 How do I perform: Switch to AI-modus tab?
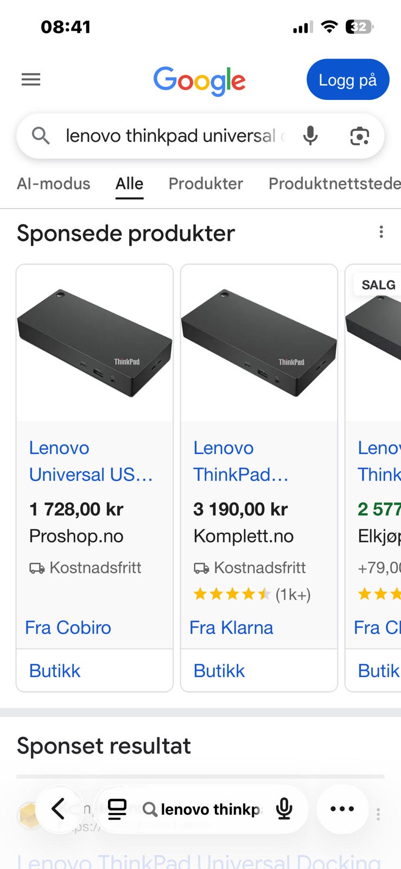coord(53,184)
